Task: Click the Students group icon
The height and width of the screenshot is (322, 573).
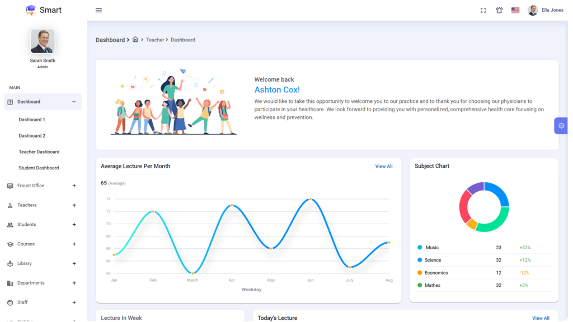Action: 10,225
